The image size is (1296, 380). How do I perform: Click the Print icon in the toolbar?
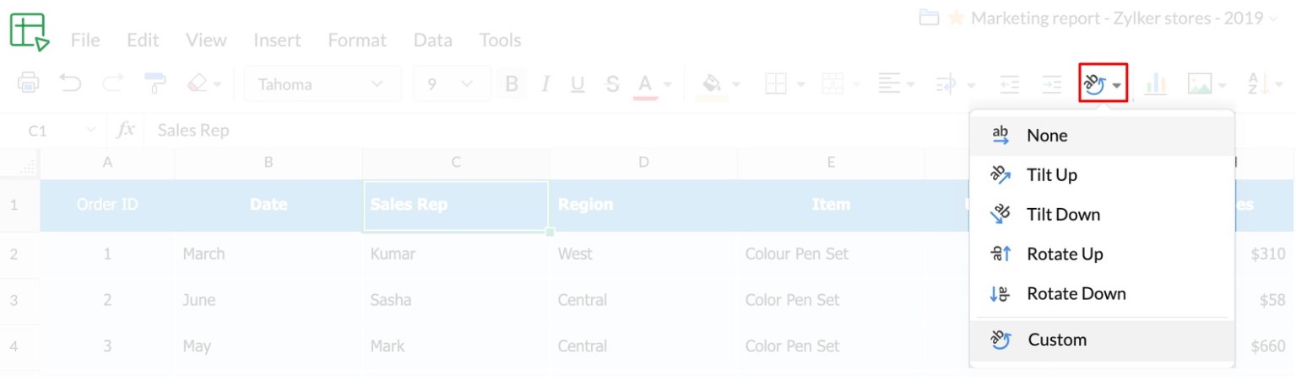pos(28,83)
